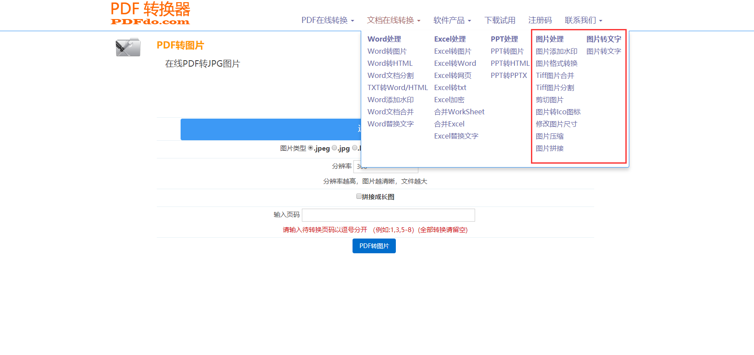Screen dimensions: 754x355
Task: Select Tiff图片分割 menu entry
Action: click(x=555, y=87)
